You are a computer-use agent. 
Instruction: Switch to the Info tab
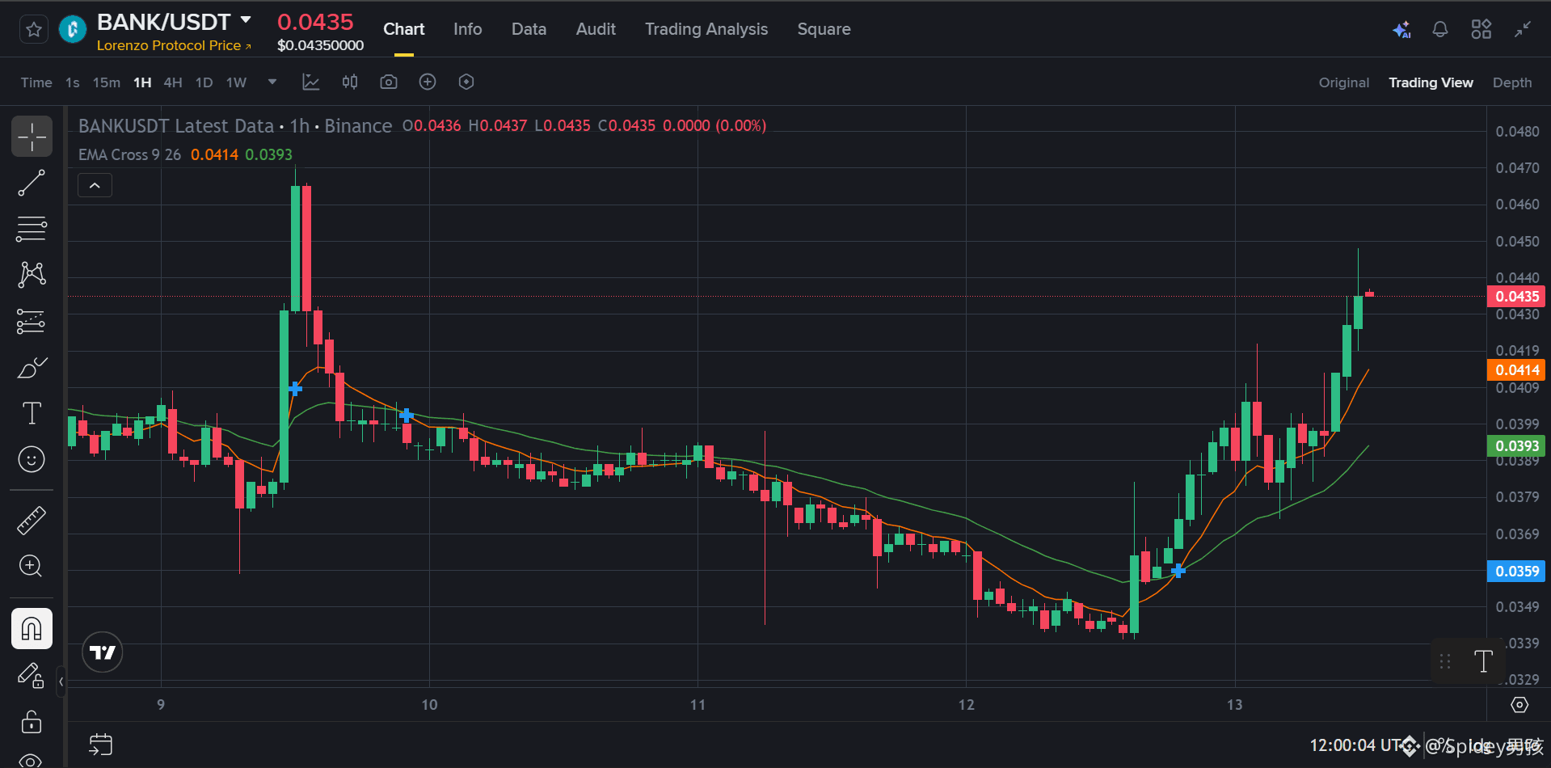467,29
